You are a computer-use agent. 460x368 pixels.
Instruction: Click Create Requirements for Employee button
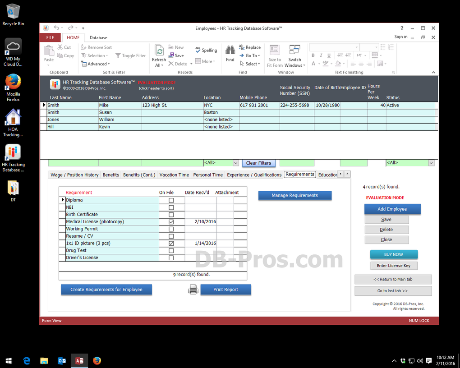pos(106,290)
